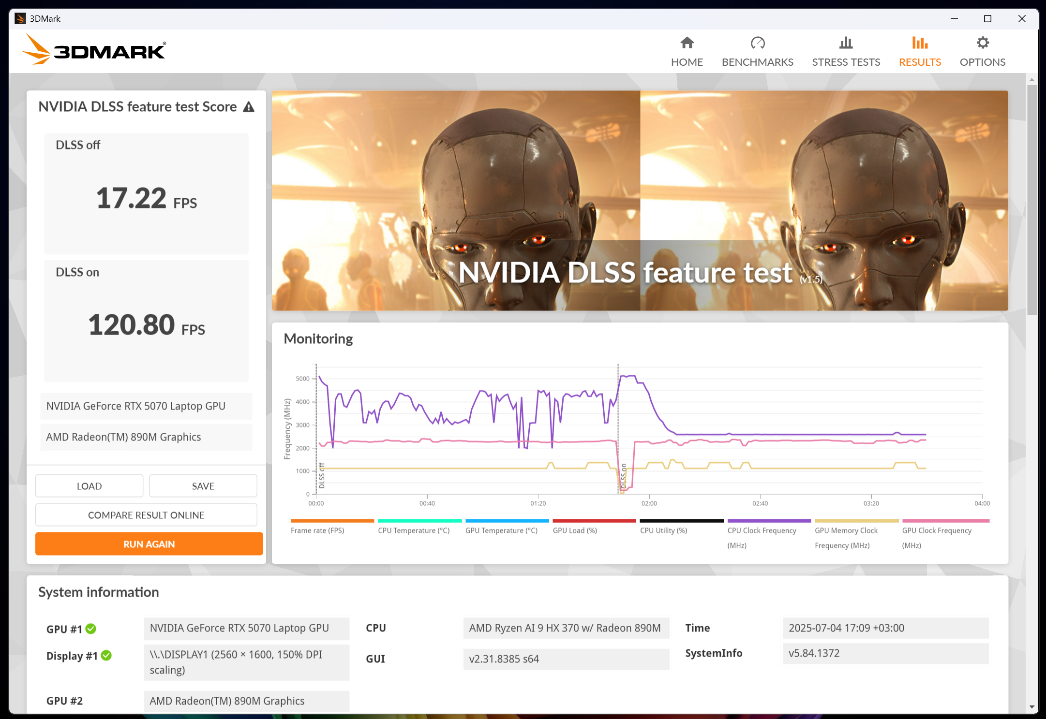Click the 17.22 FPS DLSS off score
Screen dimensions: 1046x719
pos(147,198)
